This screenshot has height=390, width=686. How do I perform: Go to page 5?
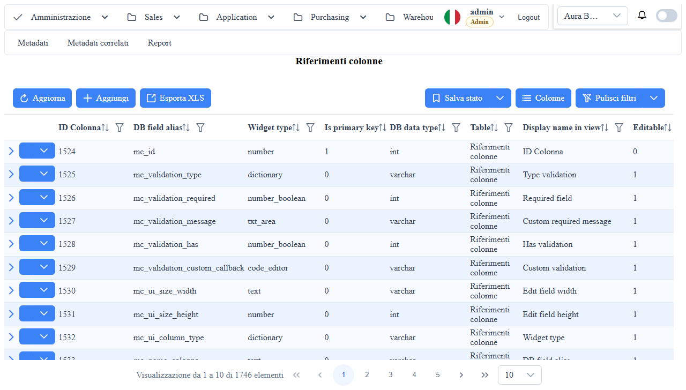tap(438, 375)
